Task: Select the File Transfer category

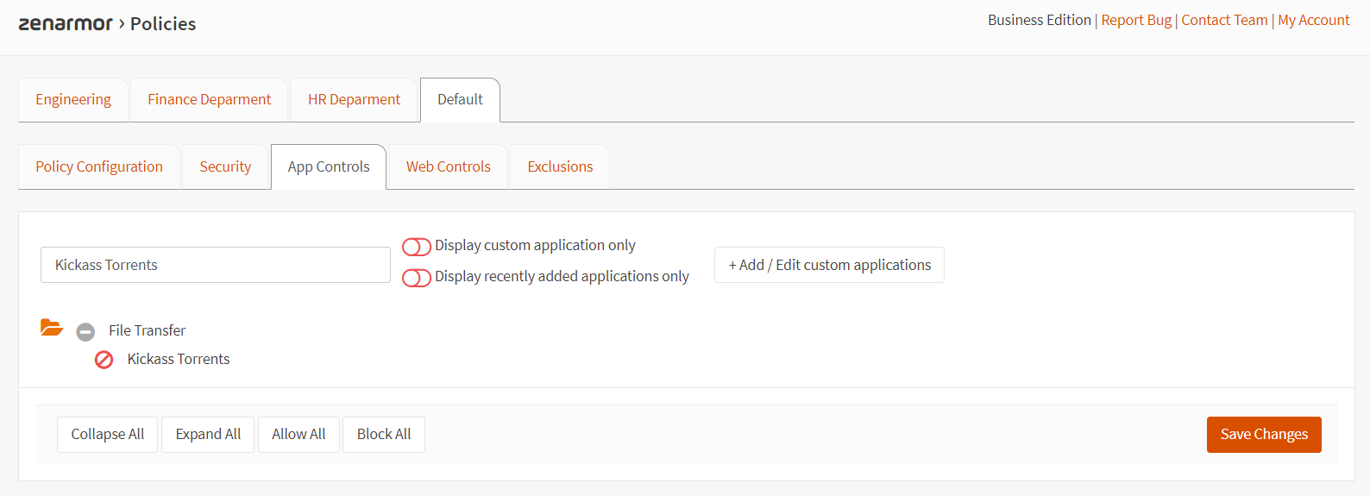Action: (x=147, y=330)
